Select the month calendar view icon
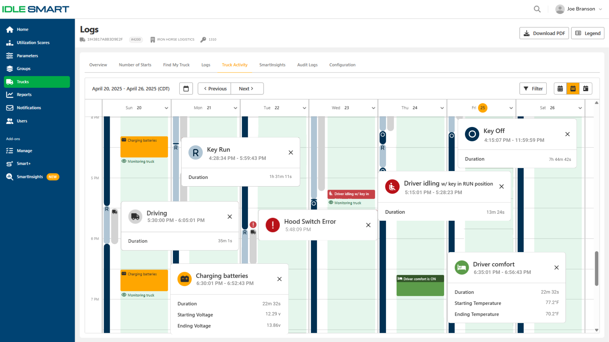This screenshot has height=342, width=609. coord(560,89)
